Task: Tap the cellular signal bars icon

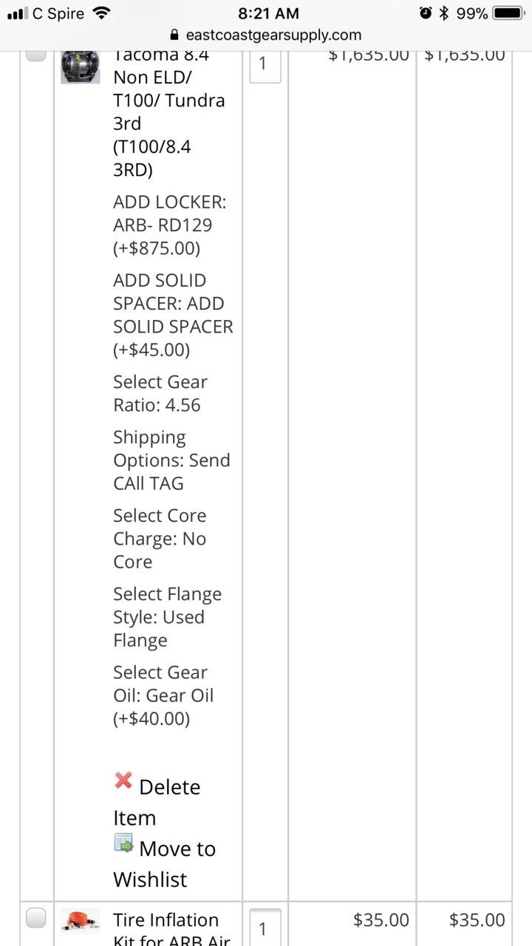Action: click(x=17, y=13)
